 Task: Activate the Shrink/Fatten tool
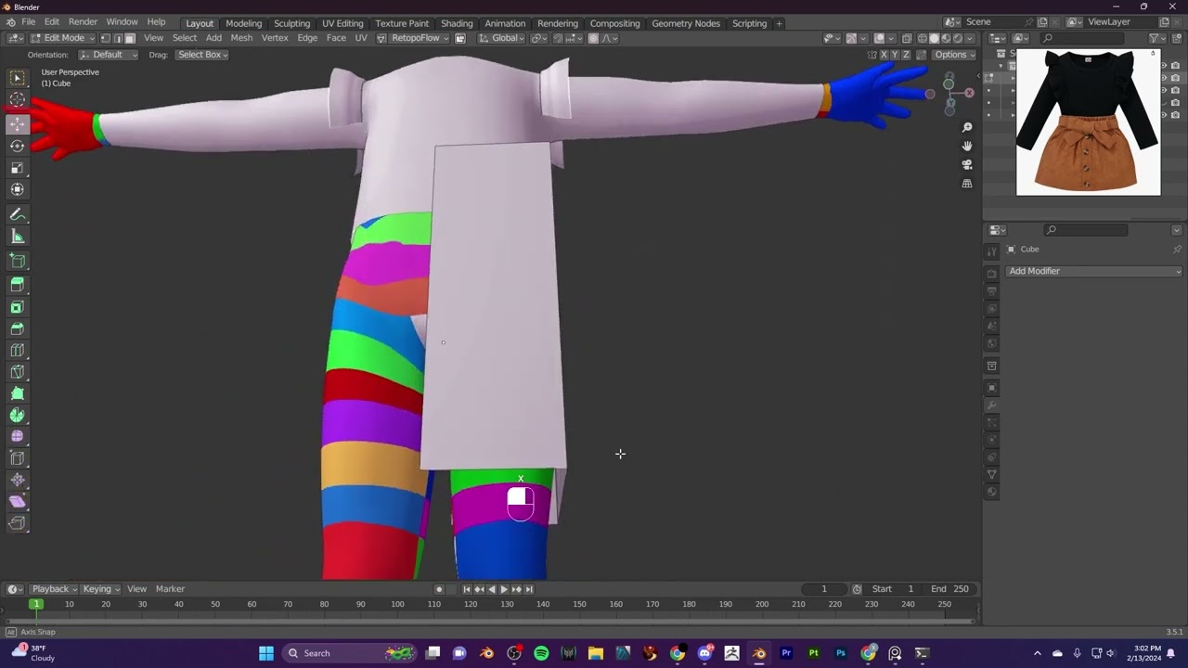point(18,480)
